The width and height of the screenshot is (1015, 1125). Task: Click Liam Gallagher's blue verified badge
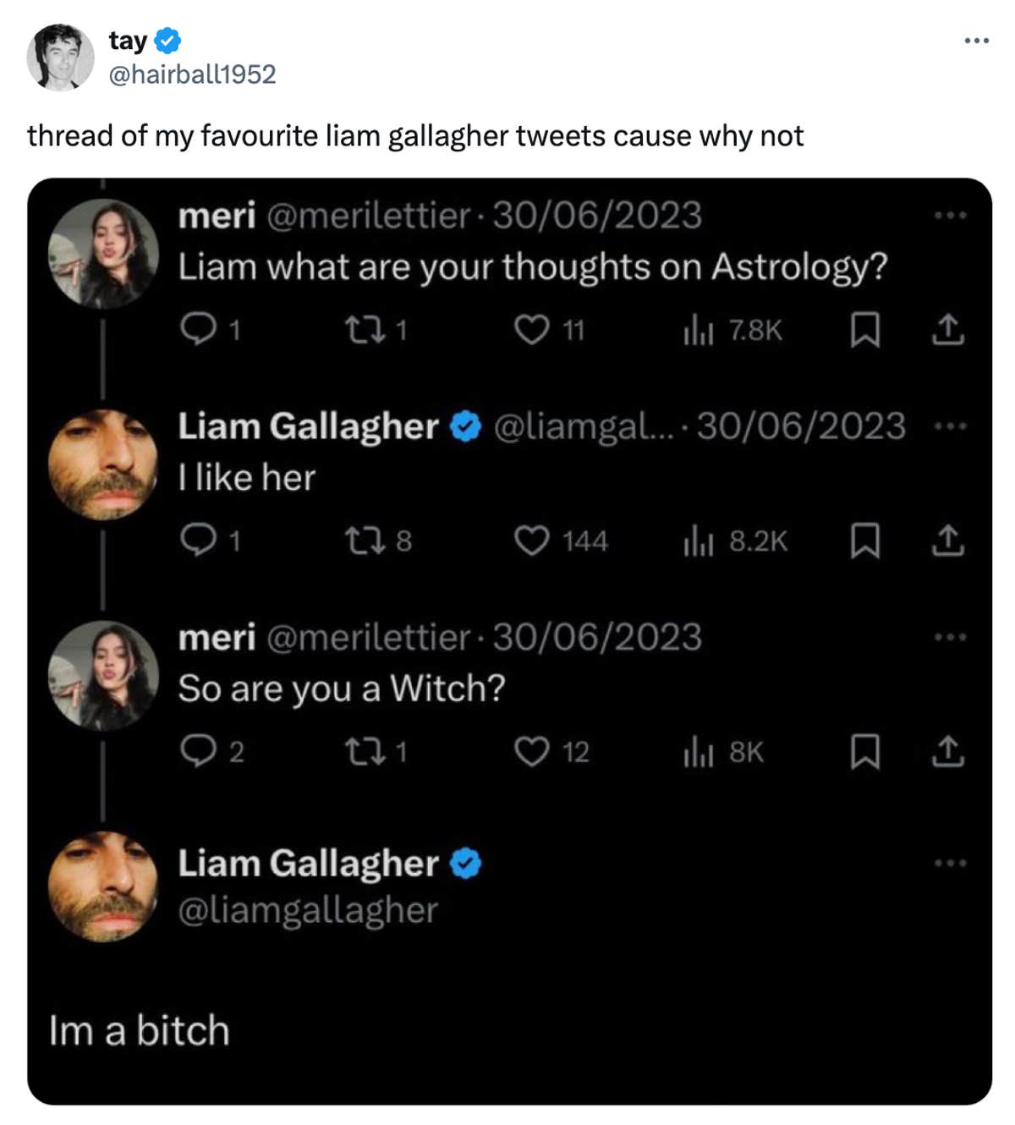[464, 427]
